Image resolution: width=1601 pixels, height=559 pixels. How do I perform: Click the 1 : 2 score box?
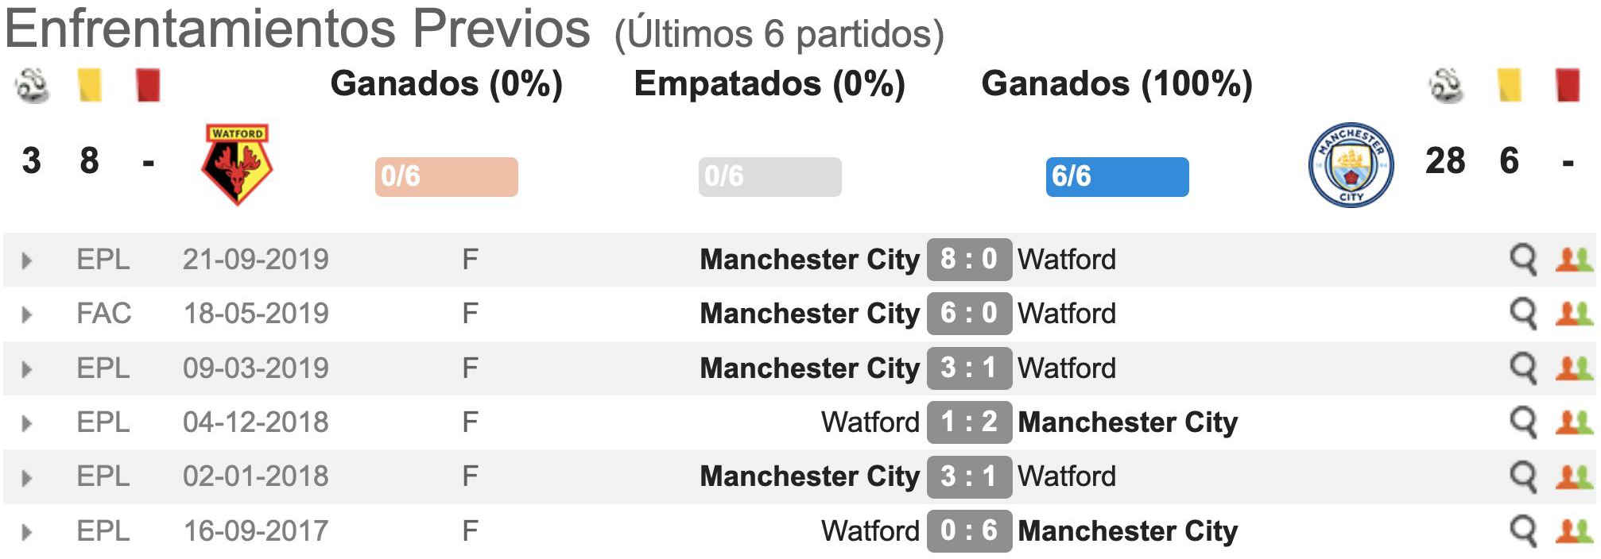point(969,422)
